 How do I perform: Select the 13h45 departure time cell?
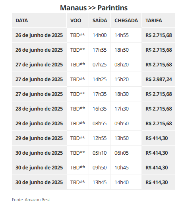pos(100,182)
